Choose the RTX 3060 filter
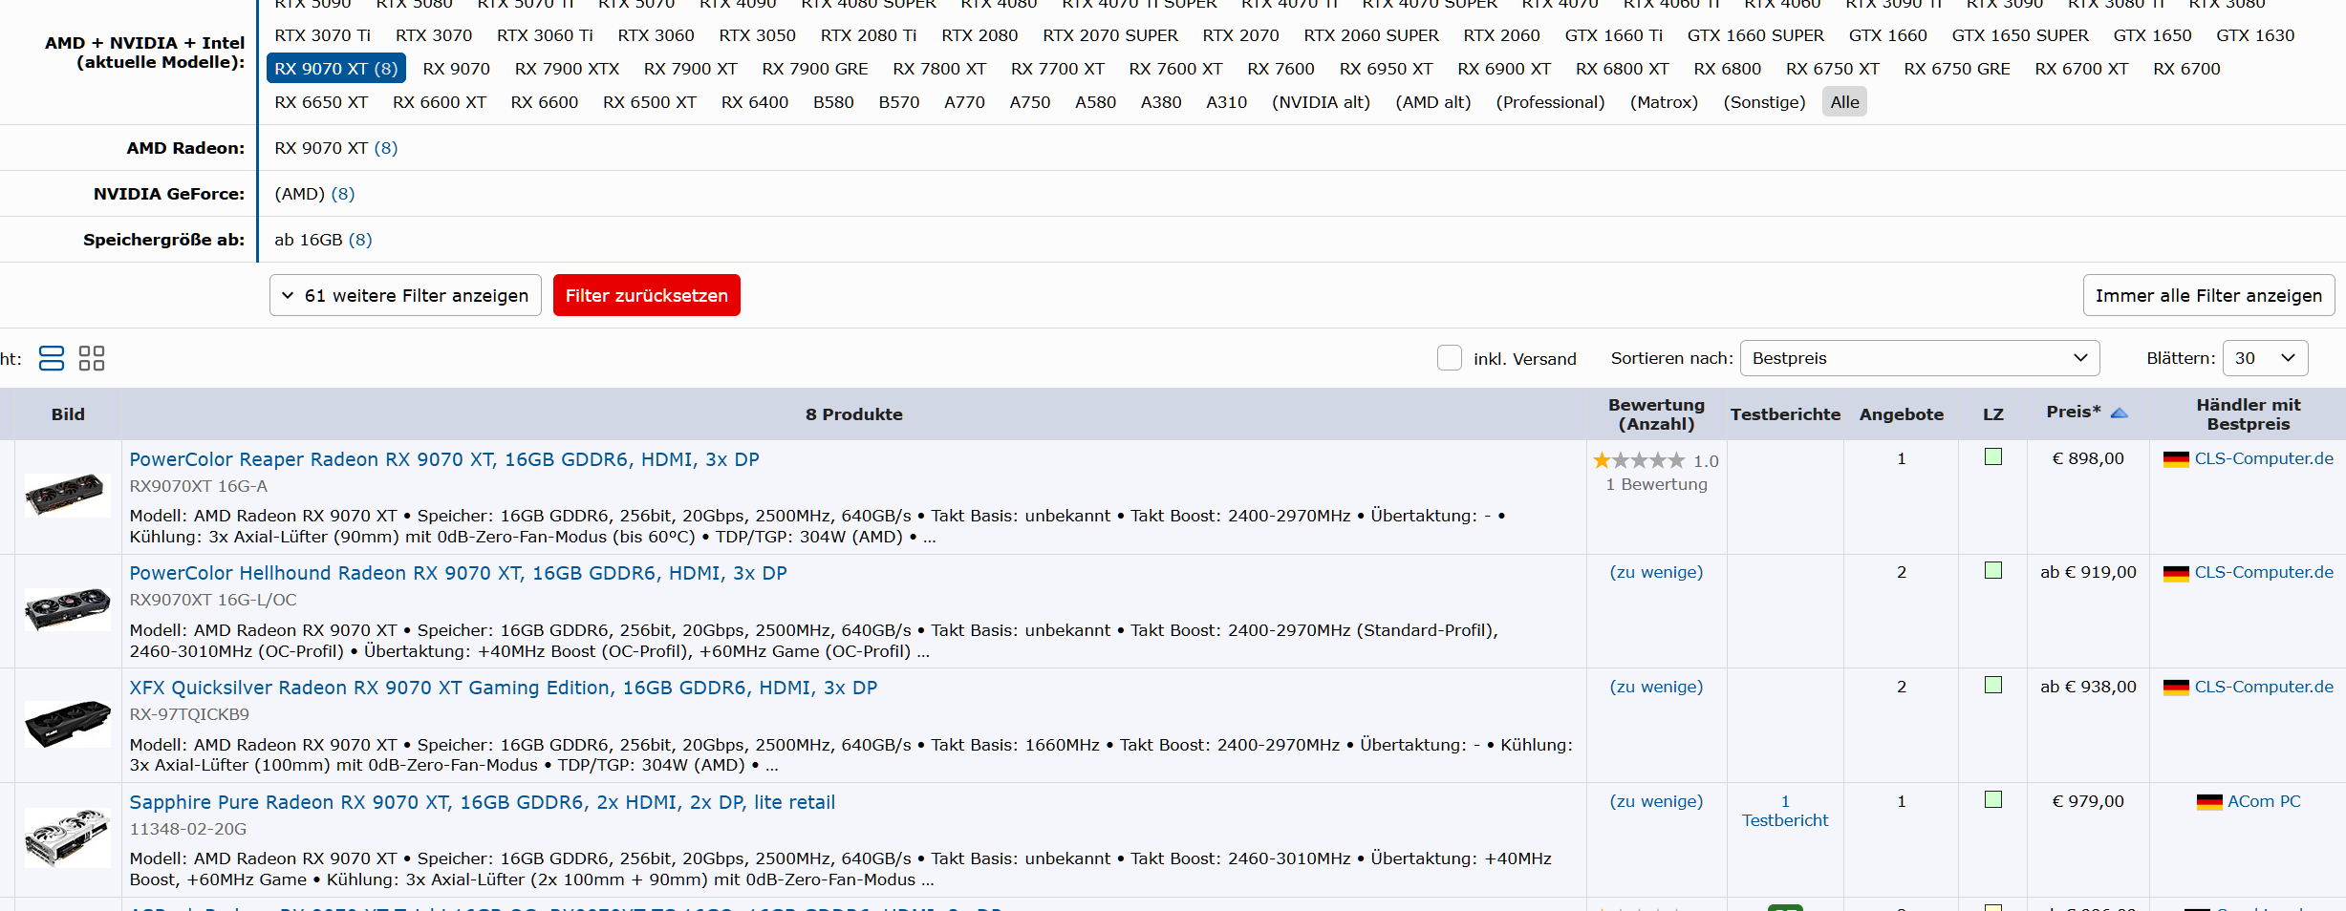Image resolution: width=2346 pixels, height=911 pixels. pos(656,35)
